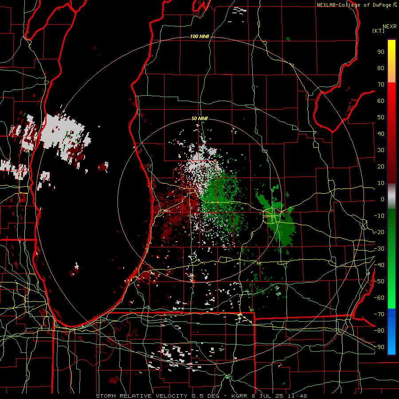Image resolution: width=399 pixels, height=399 pixels.
Task: Click the Storm Relative Velocity caption at the bottom
Action: [x=201, y=396]
